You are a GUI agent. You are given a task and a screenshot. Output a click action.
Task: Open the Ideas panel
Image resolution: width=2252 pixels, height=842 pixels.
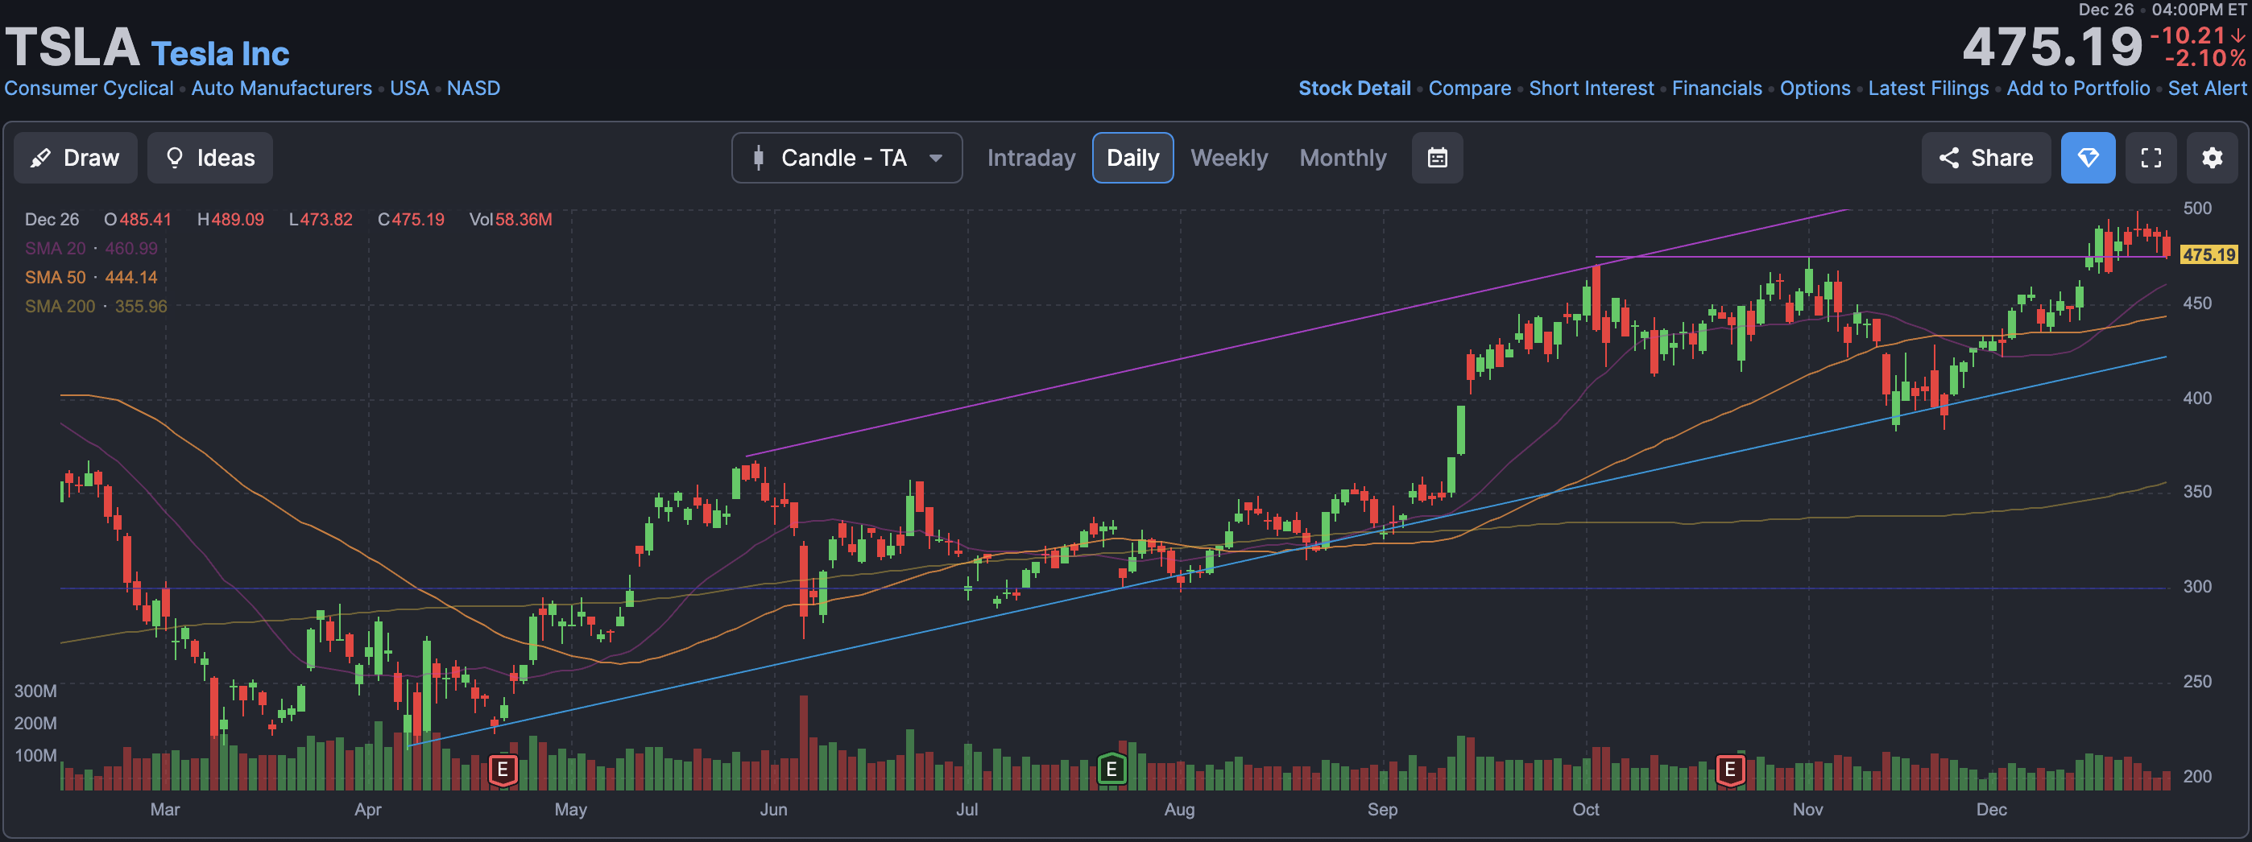(x=209, y=158)
